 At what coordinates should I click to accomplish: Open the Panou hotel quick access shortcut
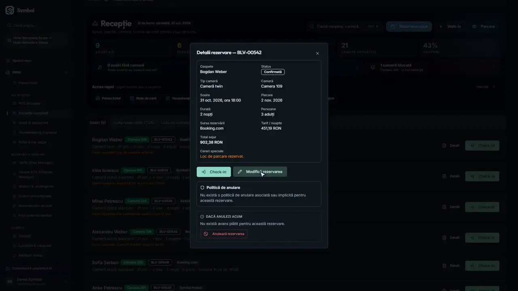[x=108, y=98]
